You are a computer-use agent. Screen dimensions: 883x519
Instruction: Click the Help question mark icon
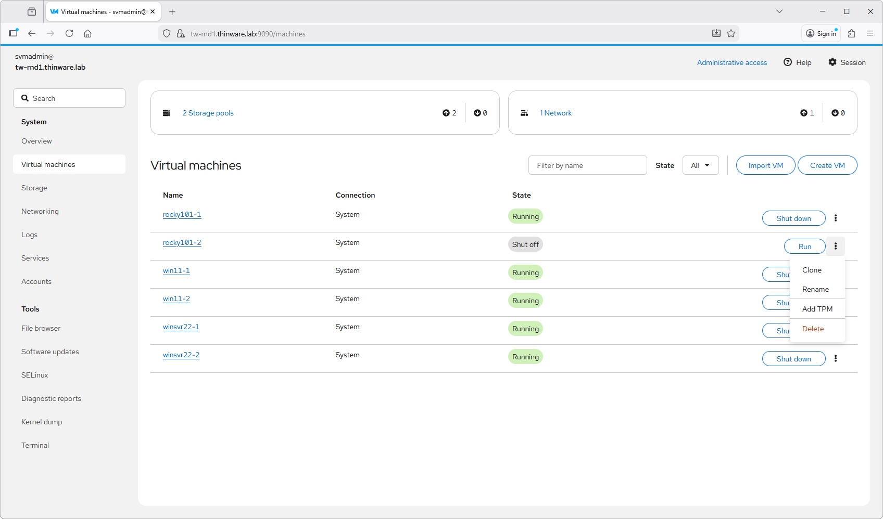pyautogui.click(x=788, y=62)
